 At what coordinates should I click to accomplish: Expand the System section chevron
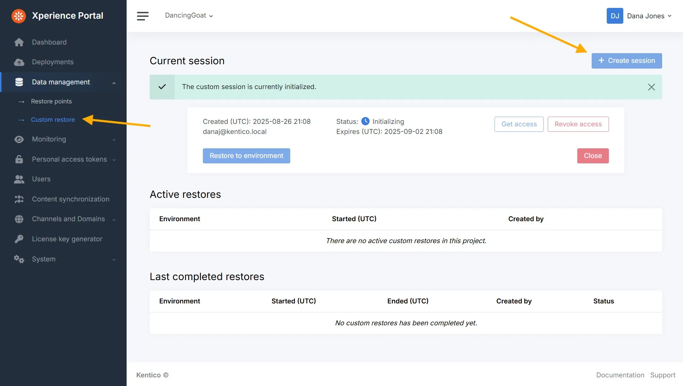click(x=114, y=260)
